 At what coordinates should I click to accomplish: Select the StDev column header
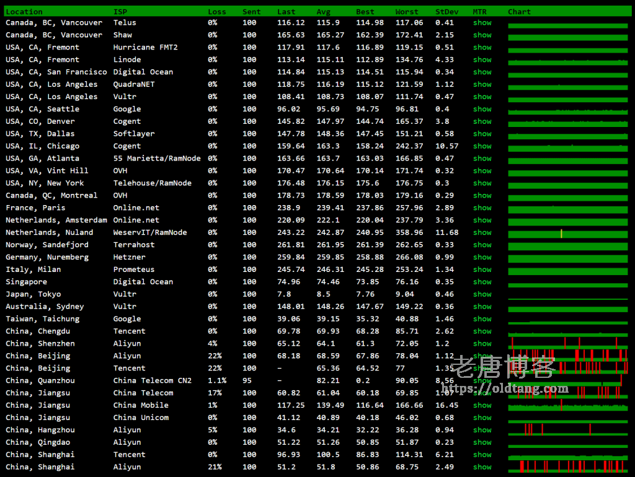pyautogui.click(x=446, y=12)
